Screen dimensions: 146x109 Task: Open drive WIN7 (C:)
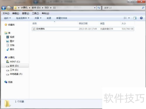point(15,62)
